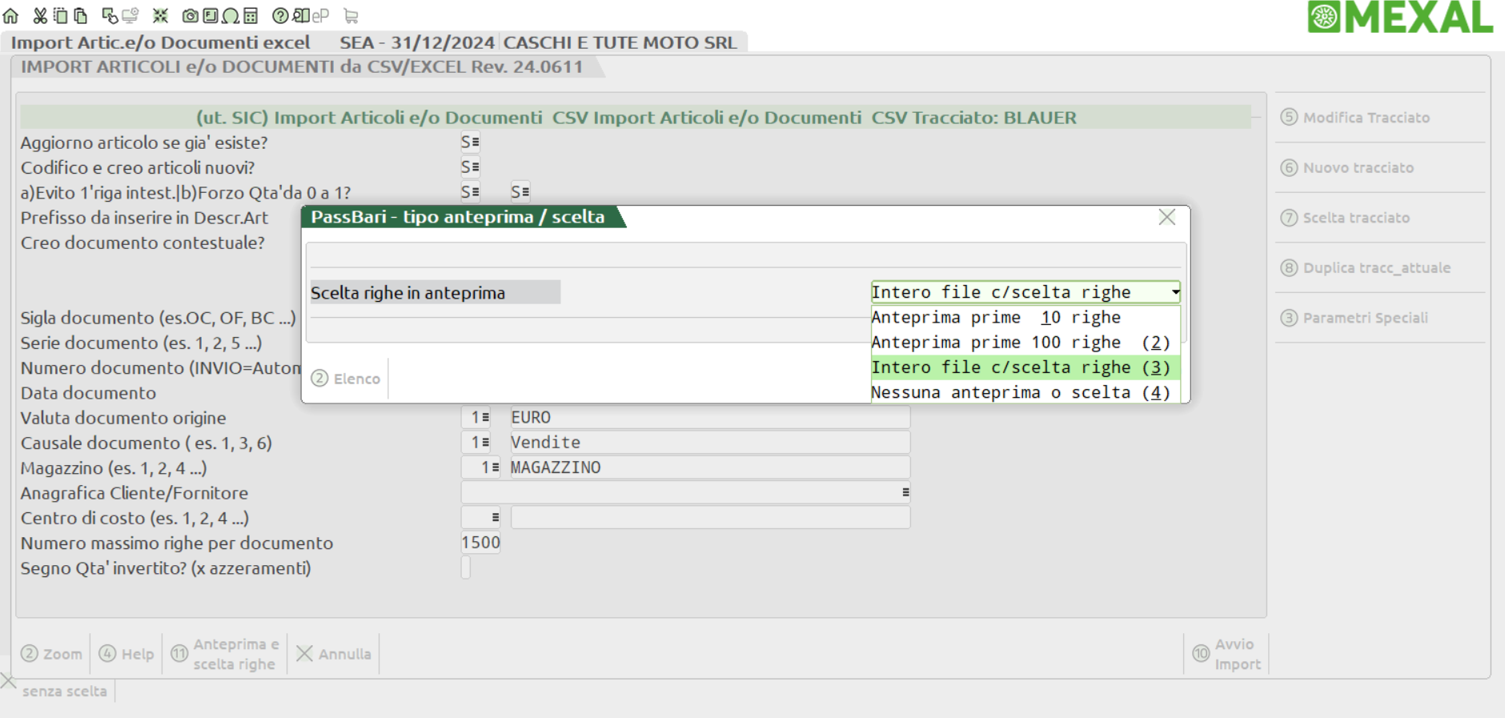The width and height of the screenshot is (1505, 718).
Task: Toggle the Segno Qta' invertito checkbox
Action: [x=466, y=568]
